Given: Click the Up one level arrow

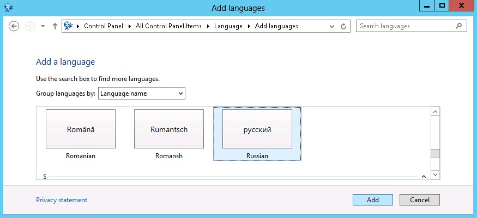Looking at the screenshot, I should 55,26.
